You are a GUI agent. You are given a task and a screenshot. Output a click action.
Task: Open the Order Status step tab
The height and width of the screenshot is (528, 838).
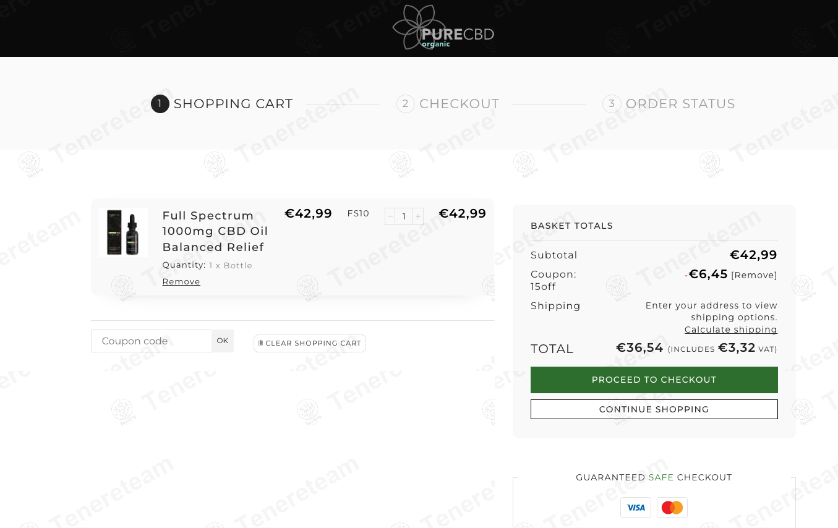tap(680, 104)
